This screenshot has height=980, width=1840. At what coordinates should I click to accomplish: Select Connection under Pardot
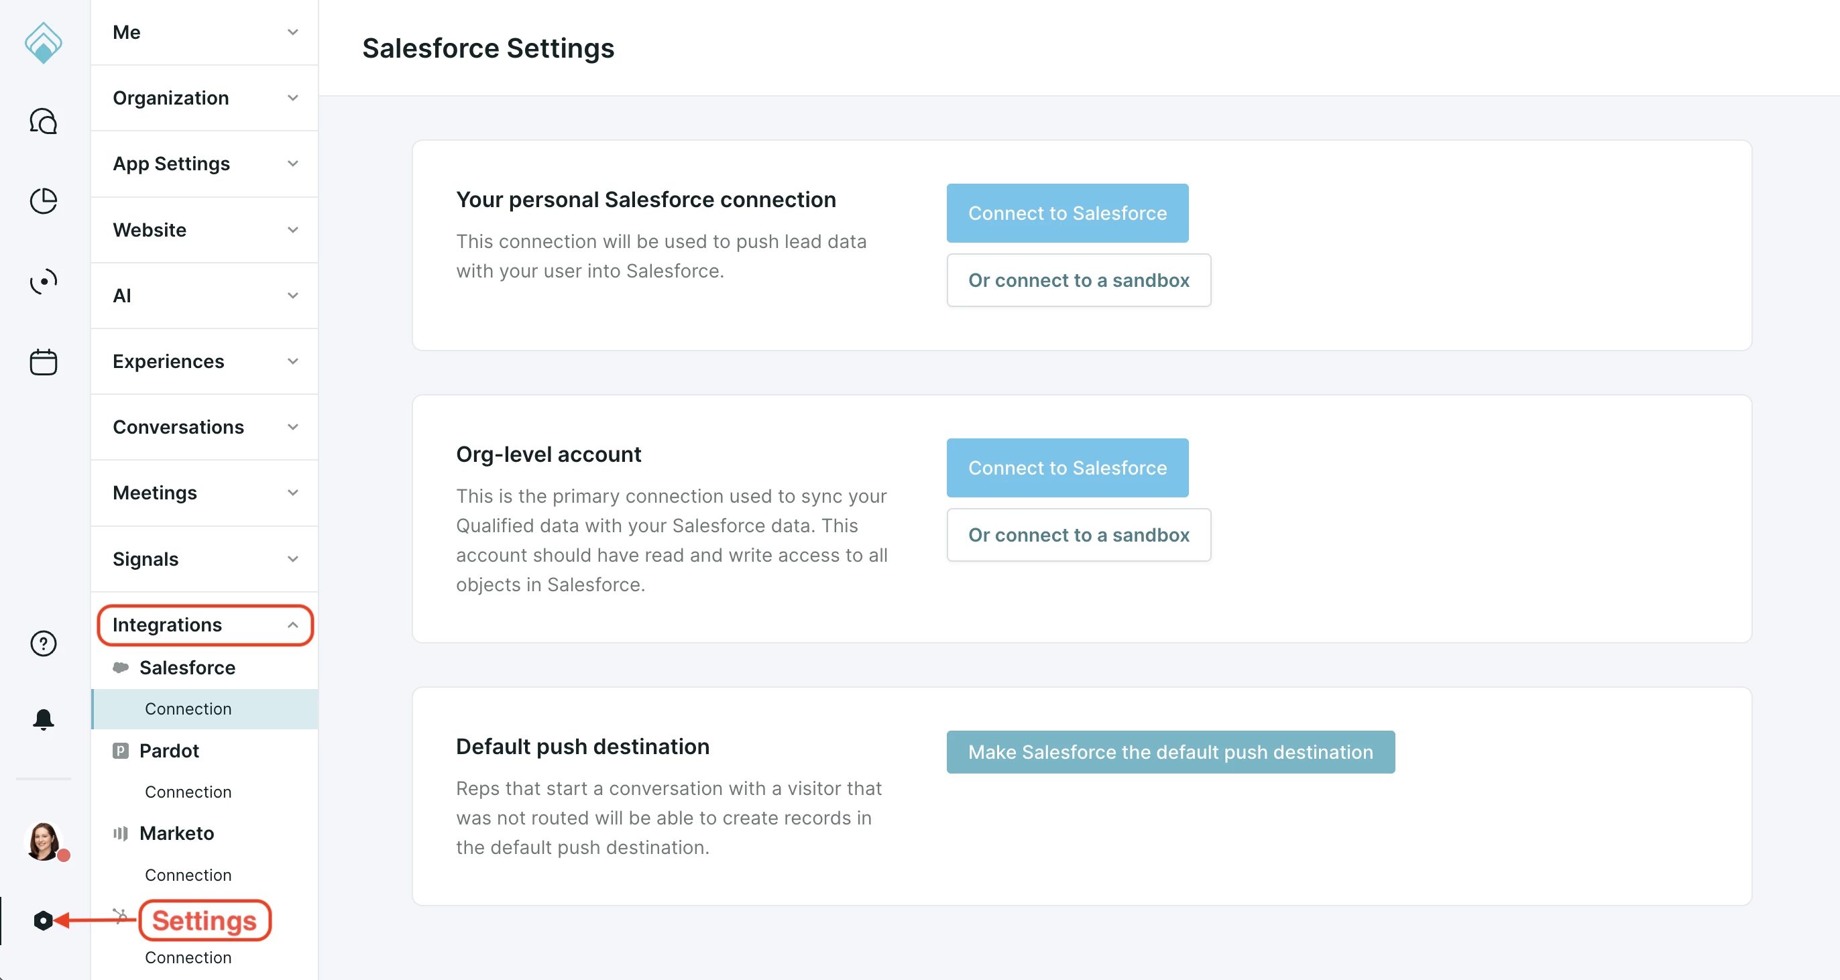[x=188, y=792]
